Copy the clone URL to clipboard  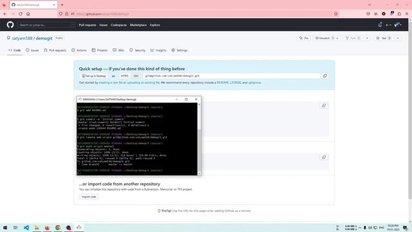324,76
